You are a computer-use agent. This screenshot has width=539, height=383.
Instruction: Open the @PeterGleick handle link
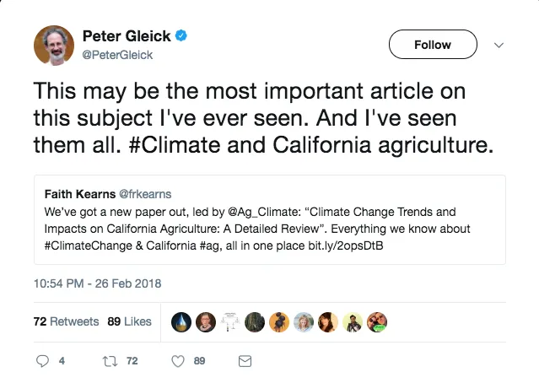[x=117, y=55]
